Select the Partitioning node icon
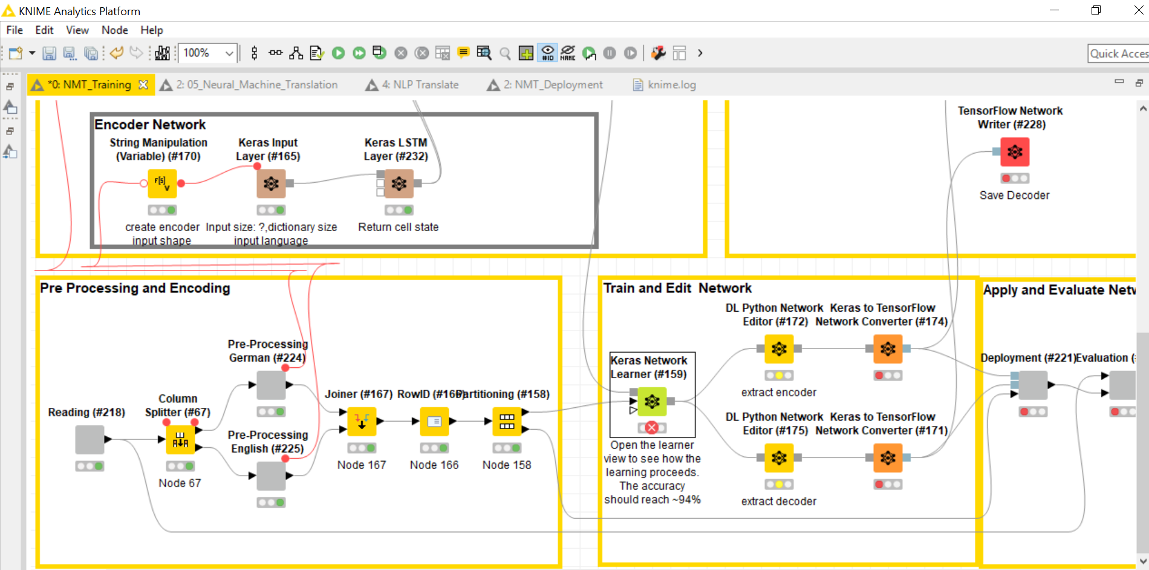 507,422
